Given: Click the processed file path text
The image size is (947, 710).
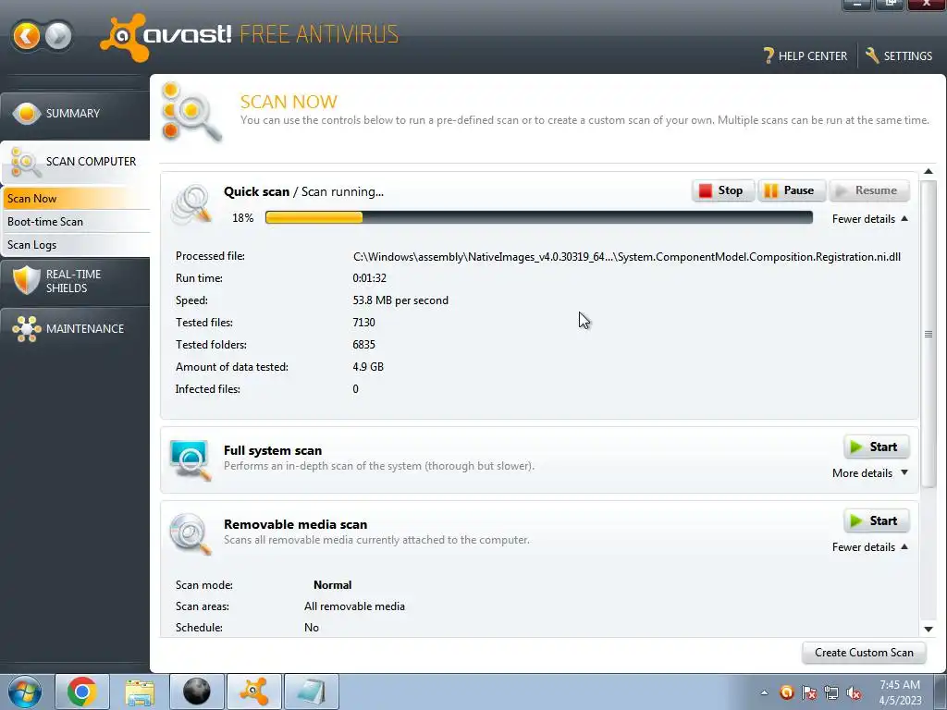Looking at the screenshot, I should (x=626, y=257).
